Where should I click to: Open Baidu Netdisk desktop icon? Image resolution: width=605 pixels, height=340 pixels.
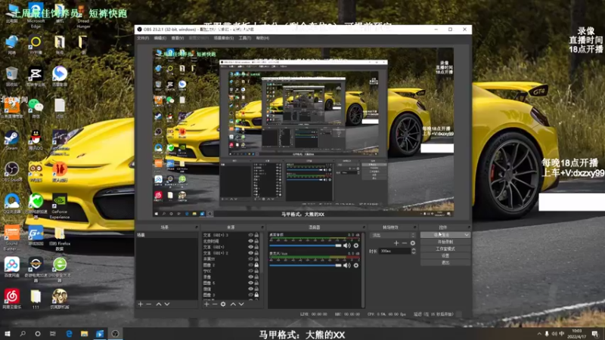tap(12, 267)
